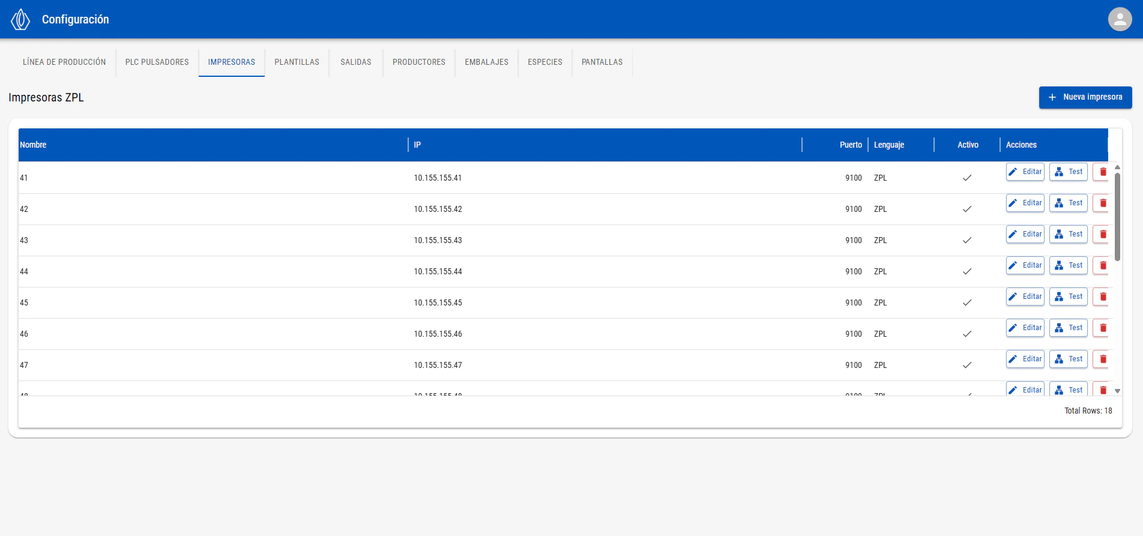Delete printer 42 with the trash icon
This screenshot has width=1143, height=536.
tap(1102, 203)
